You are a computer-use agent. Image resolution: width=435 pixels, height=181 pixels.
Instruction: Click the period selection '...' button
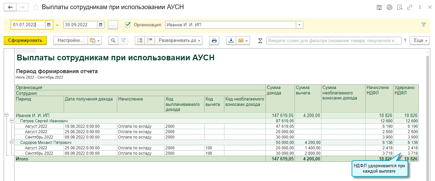click(113, 25)
